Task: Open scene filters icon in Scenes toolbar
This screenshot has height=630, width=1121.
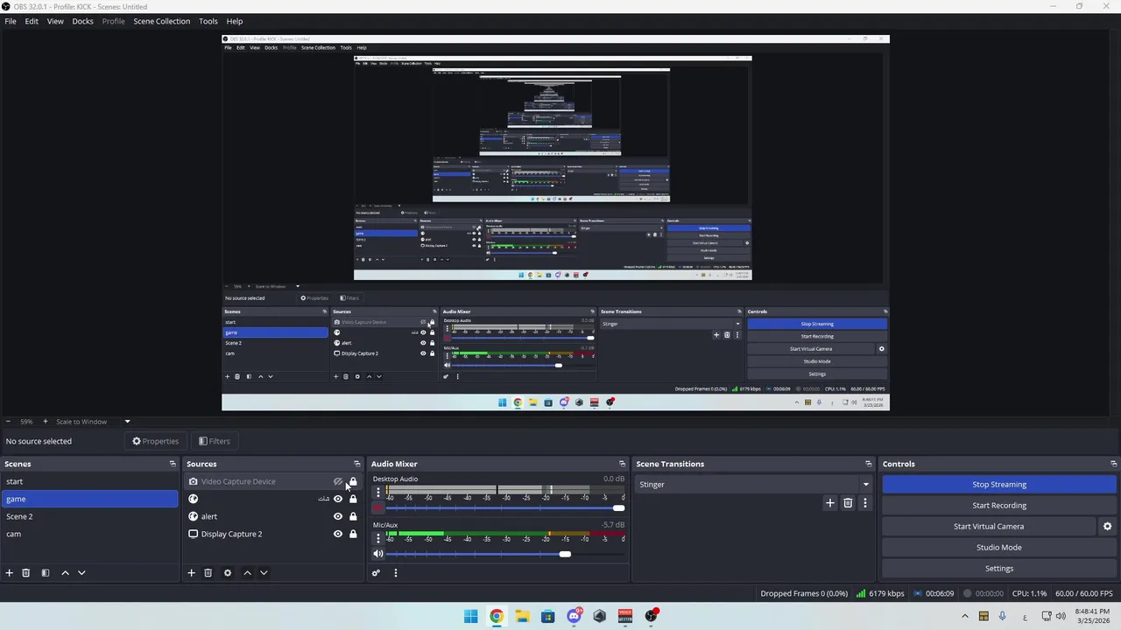Action: pyautogui.click(x=46, y=573)
